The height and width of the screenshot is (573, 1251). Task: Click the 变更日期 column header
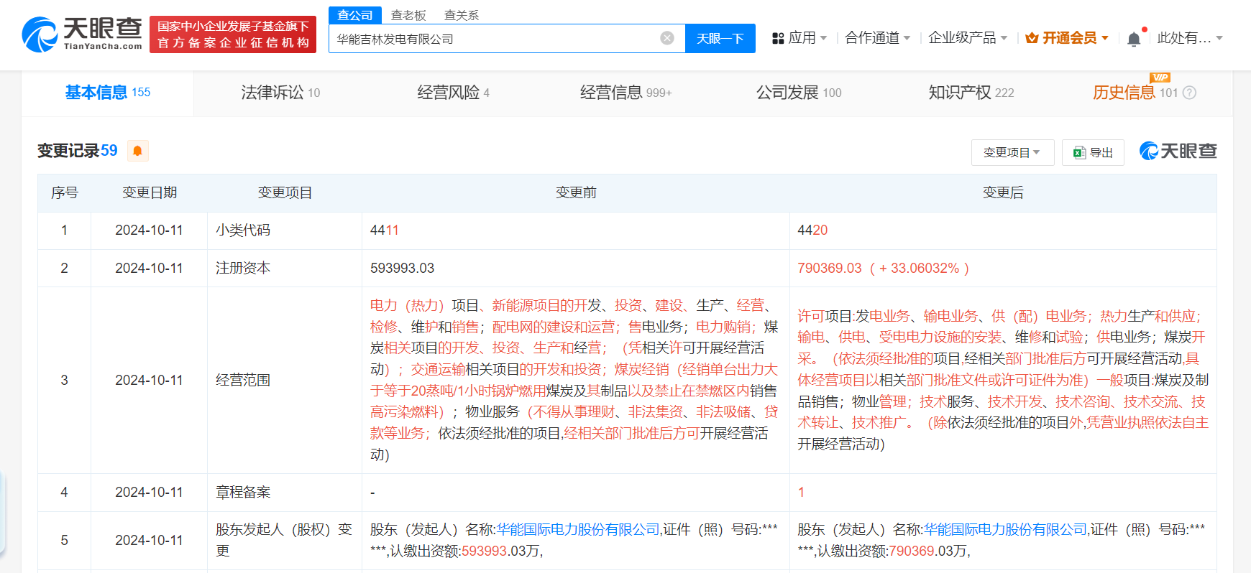coord(150,192)
